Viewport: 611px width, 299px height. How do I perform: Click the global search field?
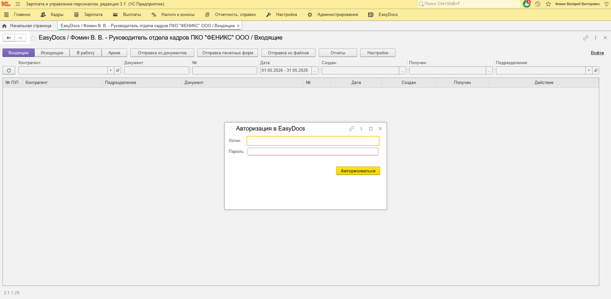[x=469, y=4]
